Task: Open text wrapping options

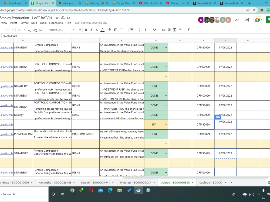Action: tap(148, 30)
